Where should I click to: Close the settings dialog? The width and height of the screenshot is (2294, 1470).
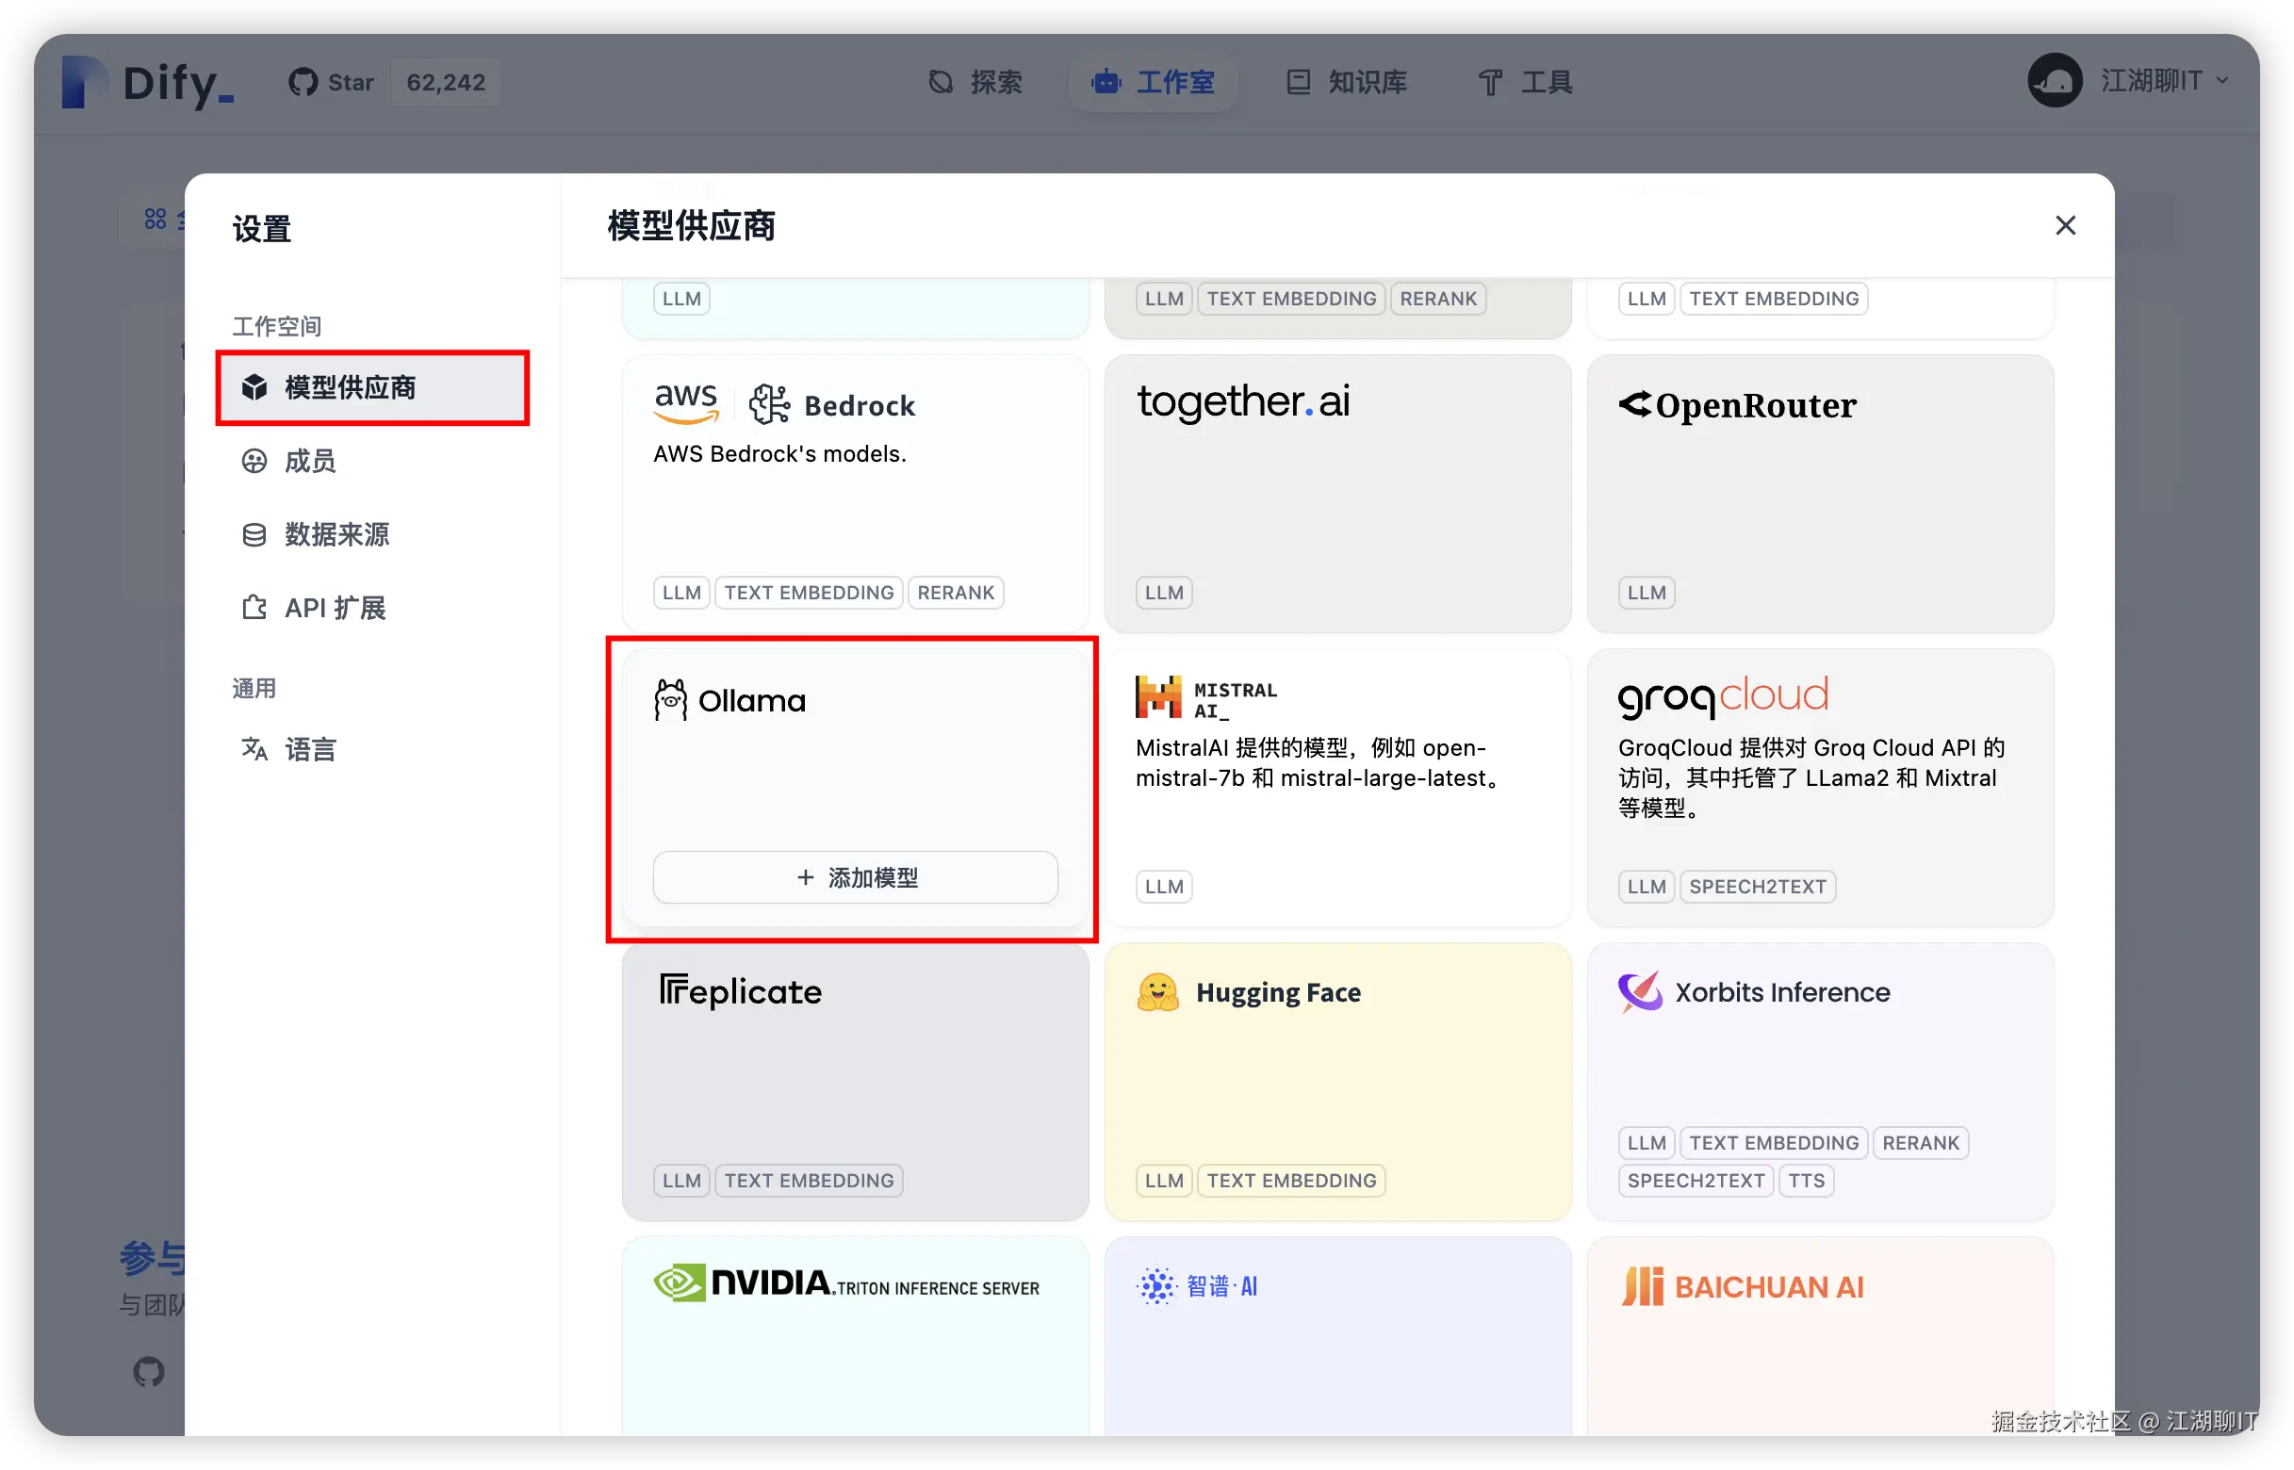[2065, 225]
